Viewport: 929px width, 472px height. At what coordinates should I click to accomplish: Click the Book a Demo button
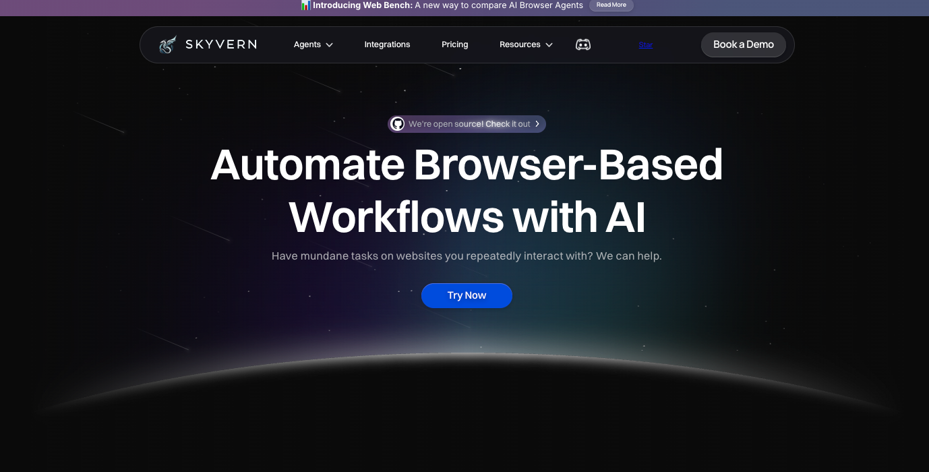[x=744, y=45]
